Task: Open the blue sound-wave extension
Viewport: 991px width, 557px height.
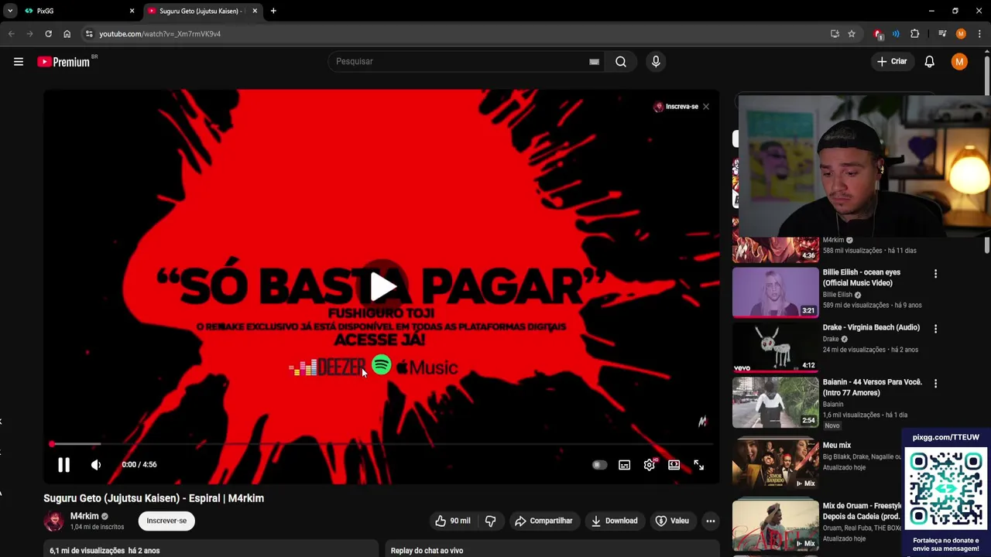Action: 896,34
